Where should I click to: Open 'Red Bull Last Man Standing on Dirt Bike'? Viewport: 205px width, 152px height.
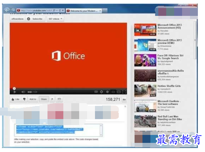(170, 118)
